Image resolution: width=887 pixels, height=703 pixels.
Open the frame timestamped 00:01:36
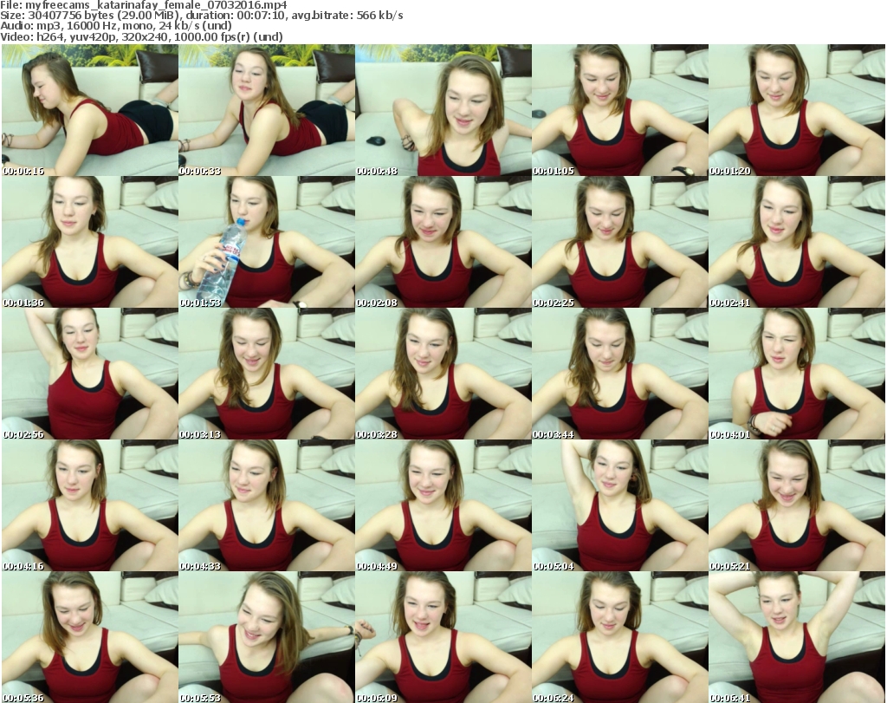click(x=89, y=242)
